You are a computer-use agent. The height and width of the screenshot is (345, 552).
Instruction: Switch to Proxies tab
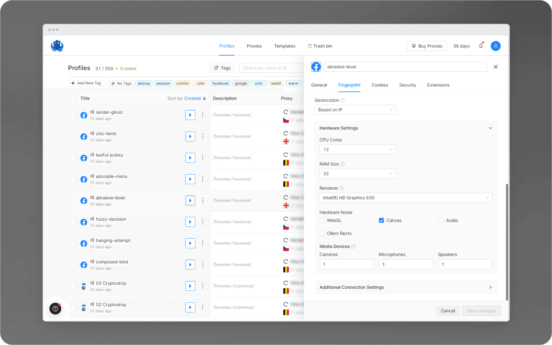pyautogui.click(x=254, y=46)
